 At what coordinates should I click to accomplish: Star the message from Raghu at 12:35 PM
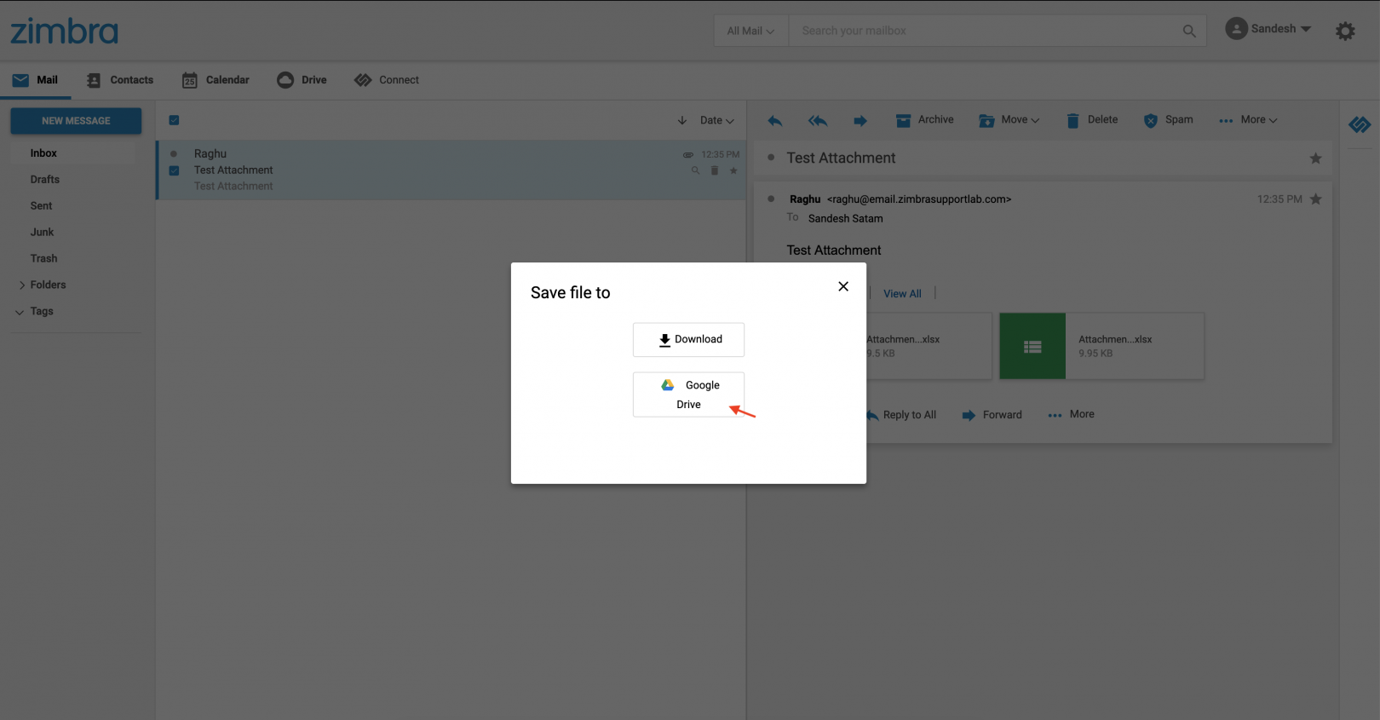(x=1316, y=199)
